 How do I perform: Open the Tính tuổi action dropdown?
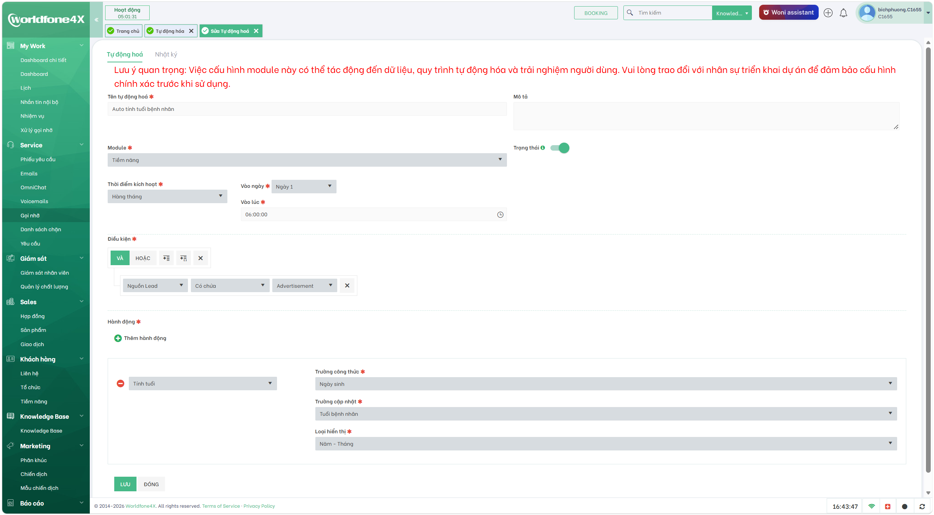click(203, 383)
